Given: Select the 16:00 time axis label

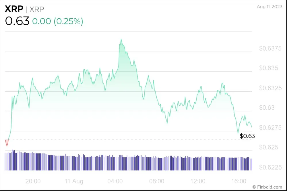Looking at the screenshot, I should [x=239, y=181].
